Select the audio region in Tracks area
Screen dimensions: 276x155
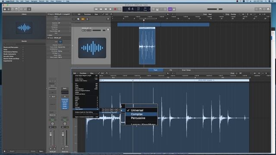(147, 46)
